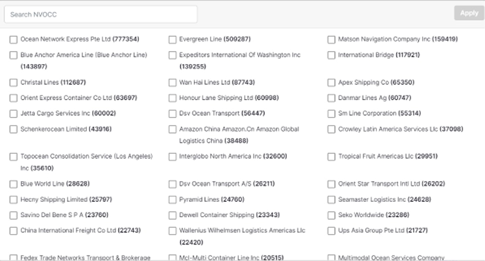Click the Sm Line Corporation (55314) label

pyautogui.click(x=380, y=113)
